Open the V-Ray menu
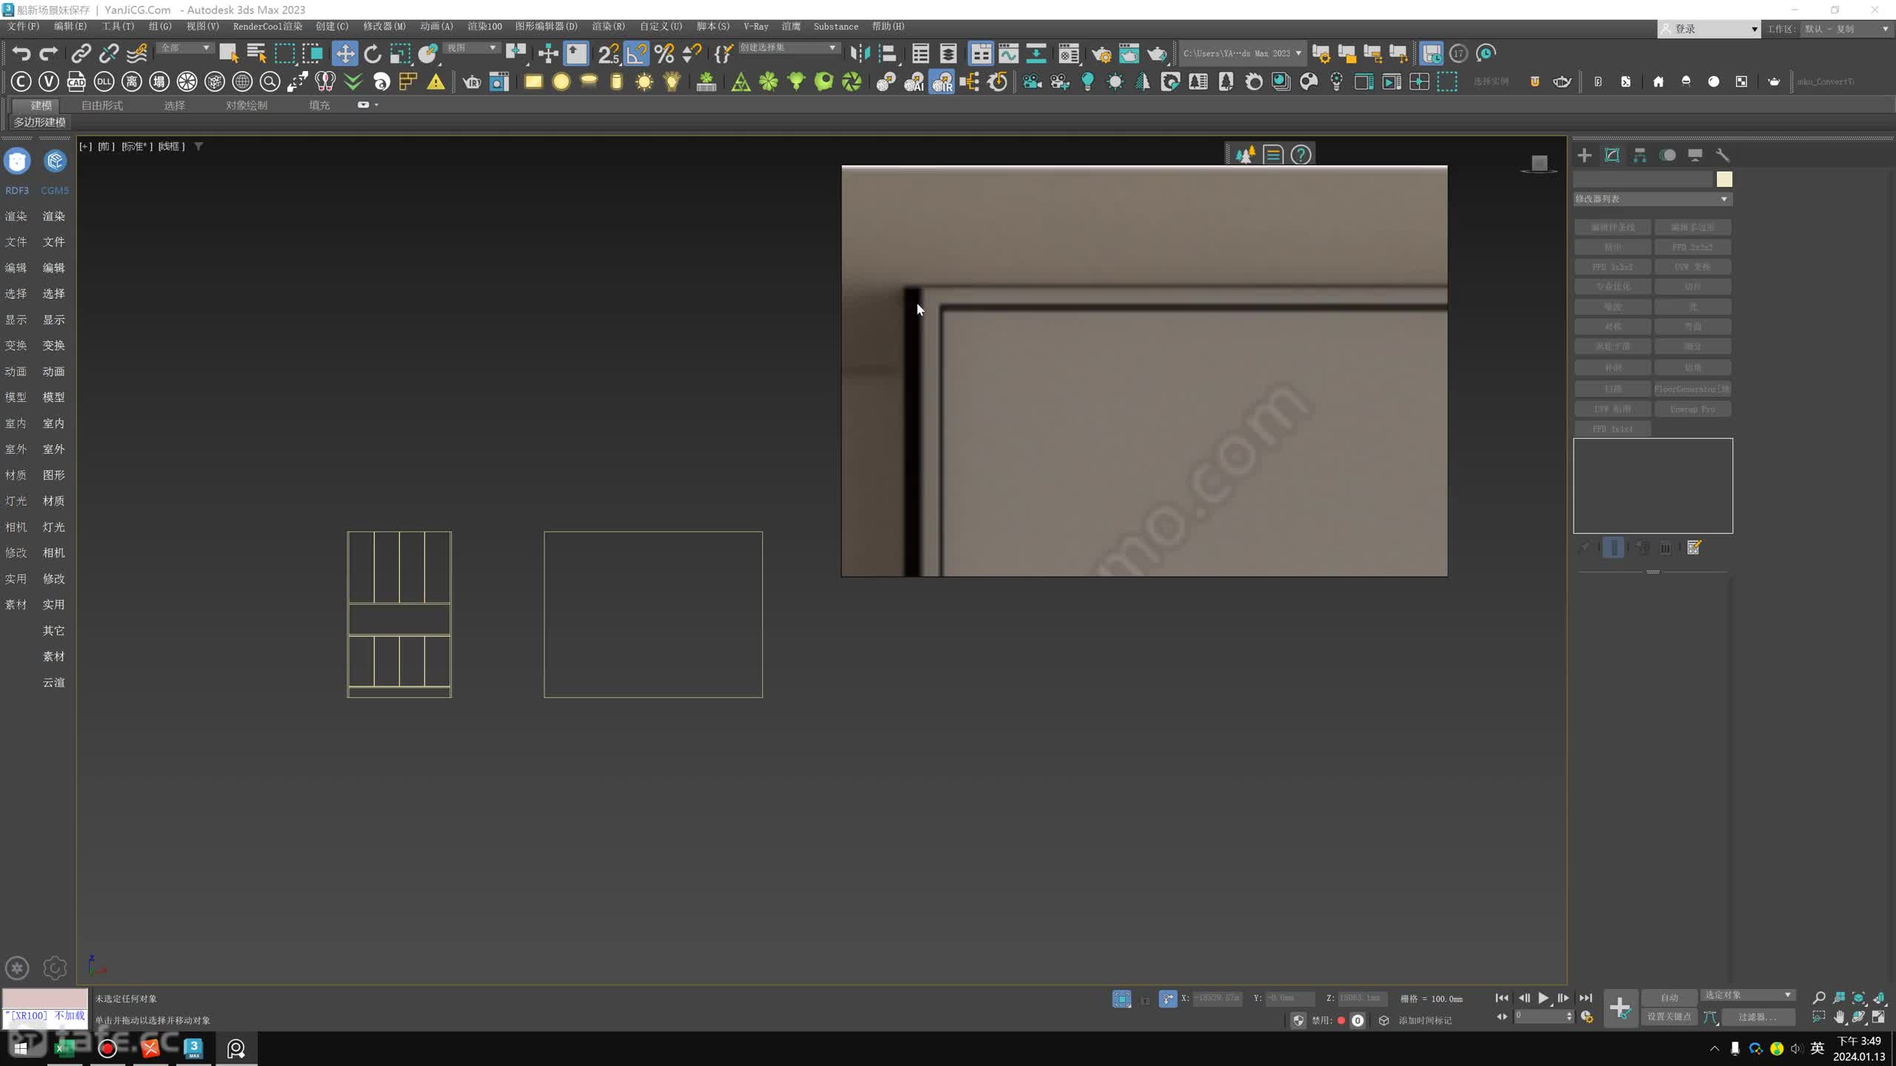Image resolution: width=1896 pixels, height=1066 pixels. [755, 26]
